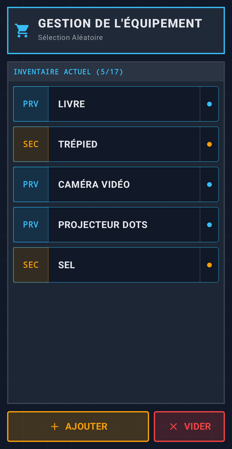The image size is (232, 449).
Task: Toggle the PRV badge on Livre
Action: coord(31,104)
